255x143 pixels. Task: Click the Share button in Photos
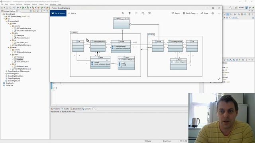[x=204, y=13]
